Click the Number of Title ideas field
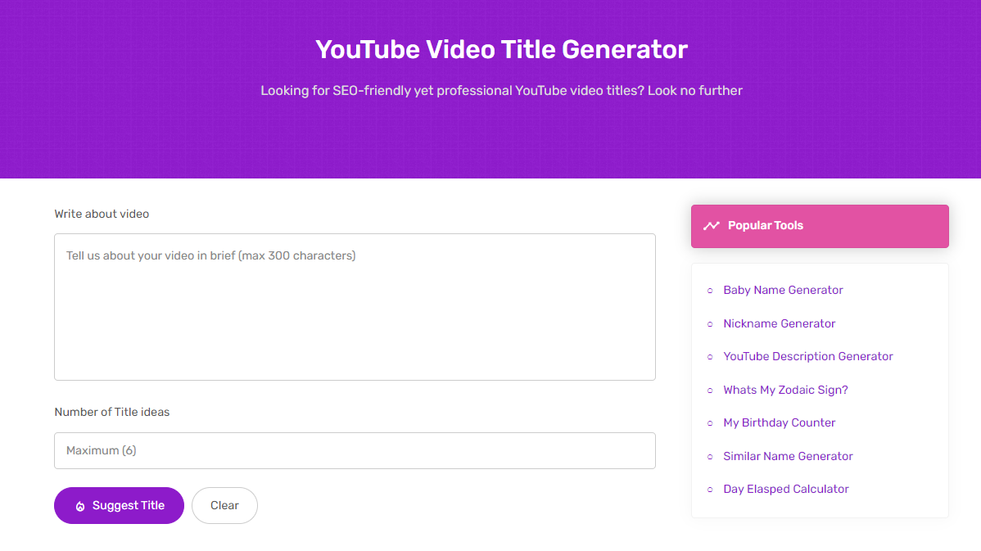Viewport: 981px width, 551px height. tap(354, 450)
